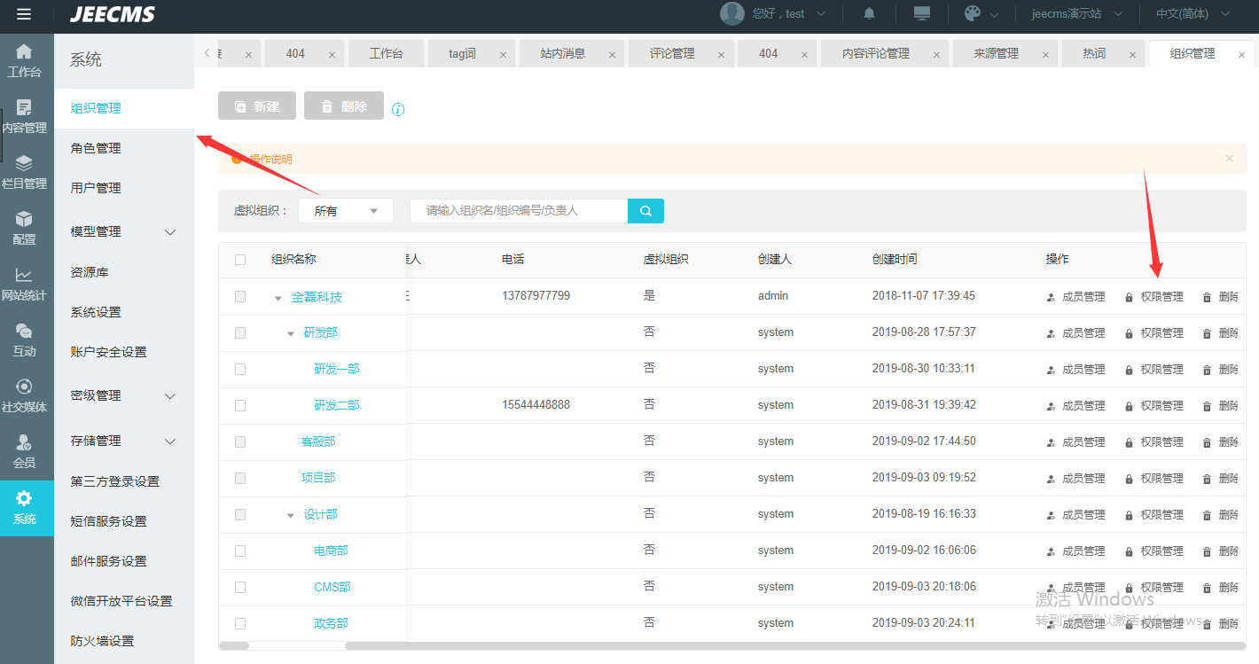Image resolution: width=1259 pixels, height=664 pixels.
Task: Click the info icon beside 删除 button
Action: [x=398, y=110]
